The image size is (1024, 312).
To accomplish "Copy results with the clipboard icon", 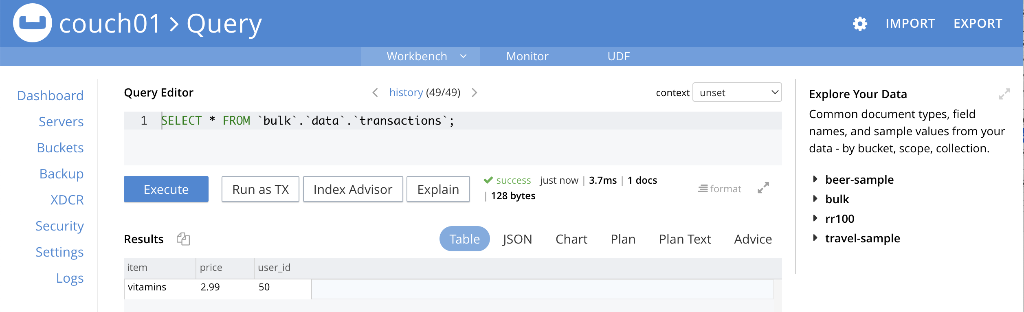I will point(183,239).
